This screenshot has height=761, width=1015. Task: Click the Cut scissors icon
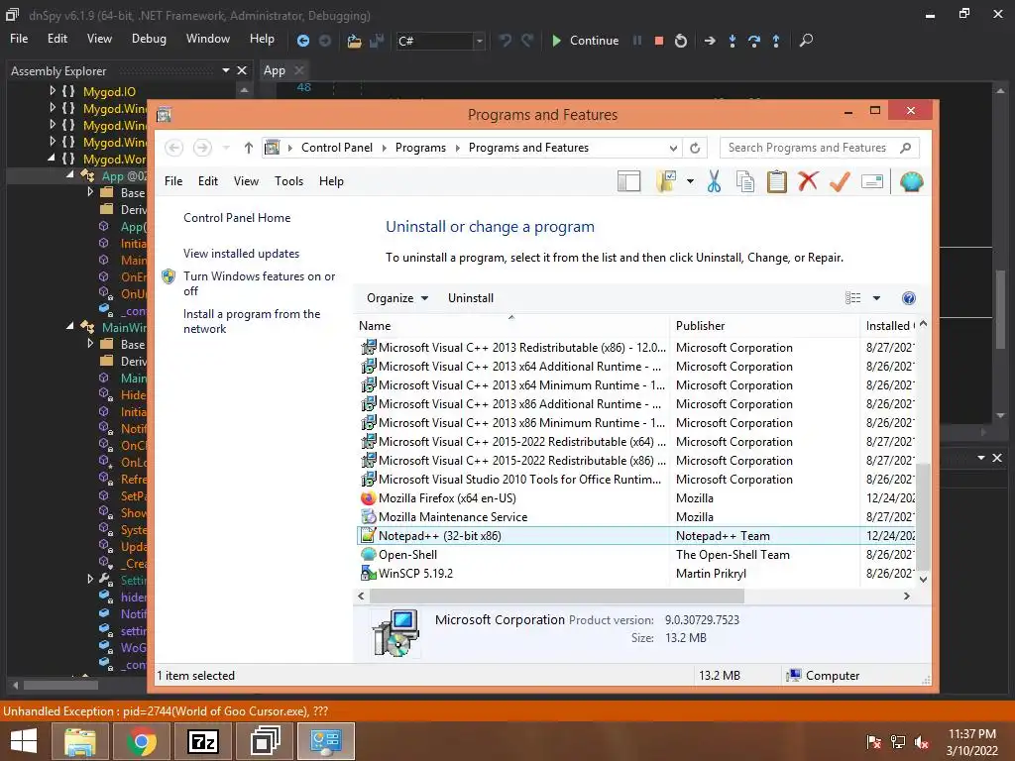coord(714,182)
